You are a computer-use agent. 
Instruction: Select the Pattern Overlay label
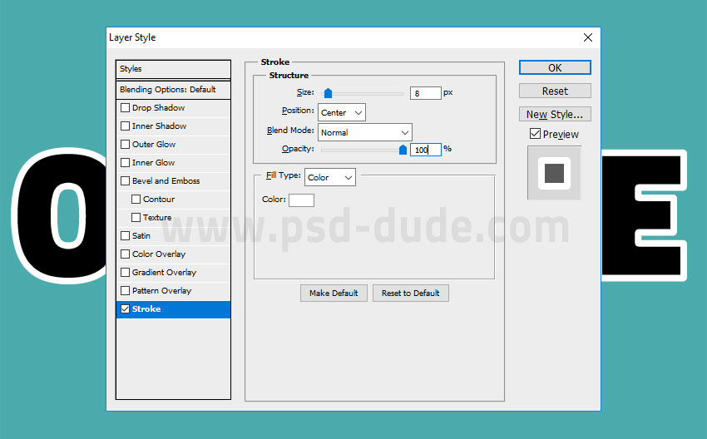coord(161,291)
